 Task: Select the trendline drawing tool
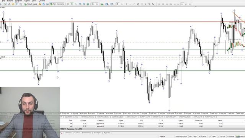(x=134, y=4)
